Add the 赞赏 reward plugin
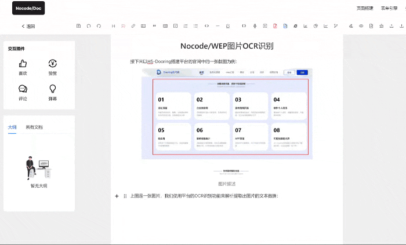 click(53, 67)
